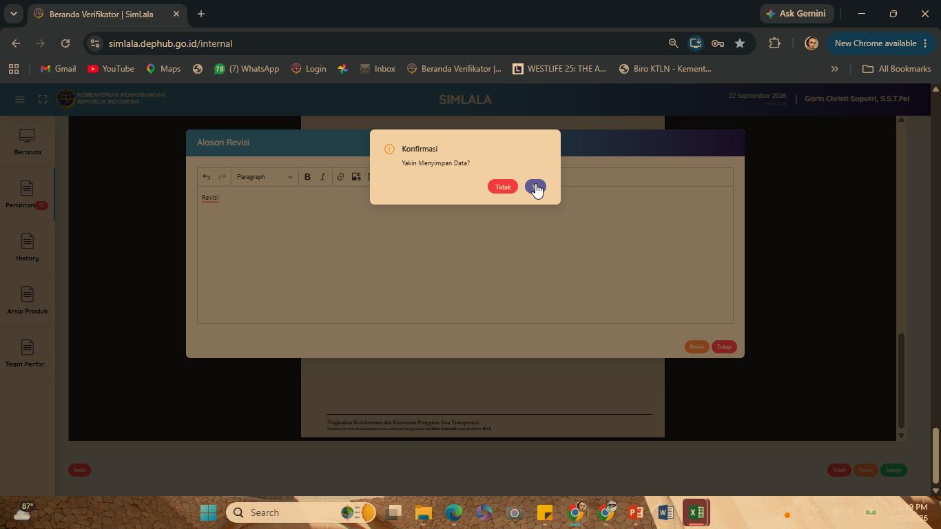Click the insert link icon in the editor

[x=340, y=177]
